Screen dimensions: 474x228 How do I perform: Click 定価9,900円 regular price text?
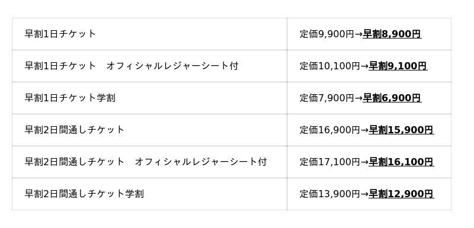click(327, 34)
